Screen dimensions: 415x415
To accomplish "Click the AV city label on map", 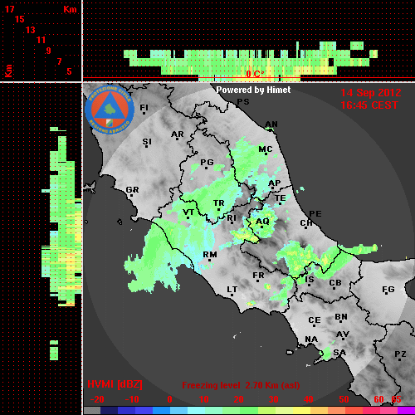I will click(343, 334).
